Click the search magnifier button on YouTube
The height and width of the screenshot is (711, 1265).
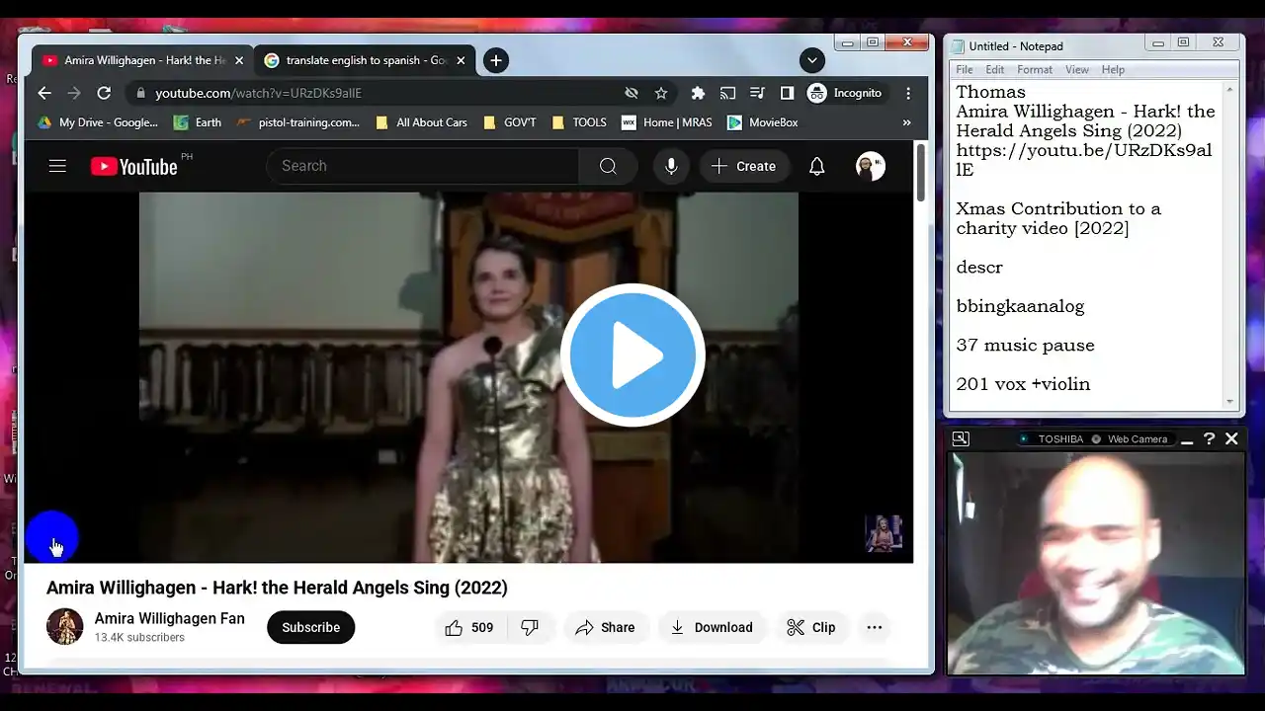[608, 166]
